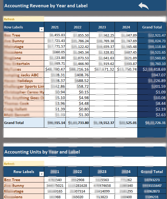This screenshot has width=167, height=199.
Task: Select the Grand Total header in the units table
Action: (152, 172)
